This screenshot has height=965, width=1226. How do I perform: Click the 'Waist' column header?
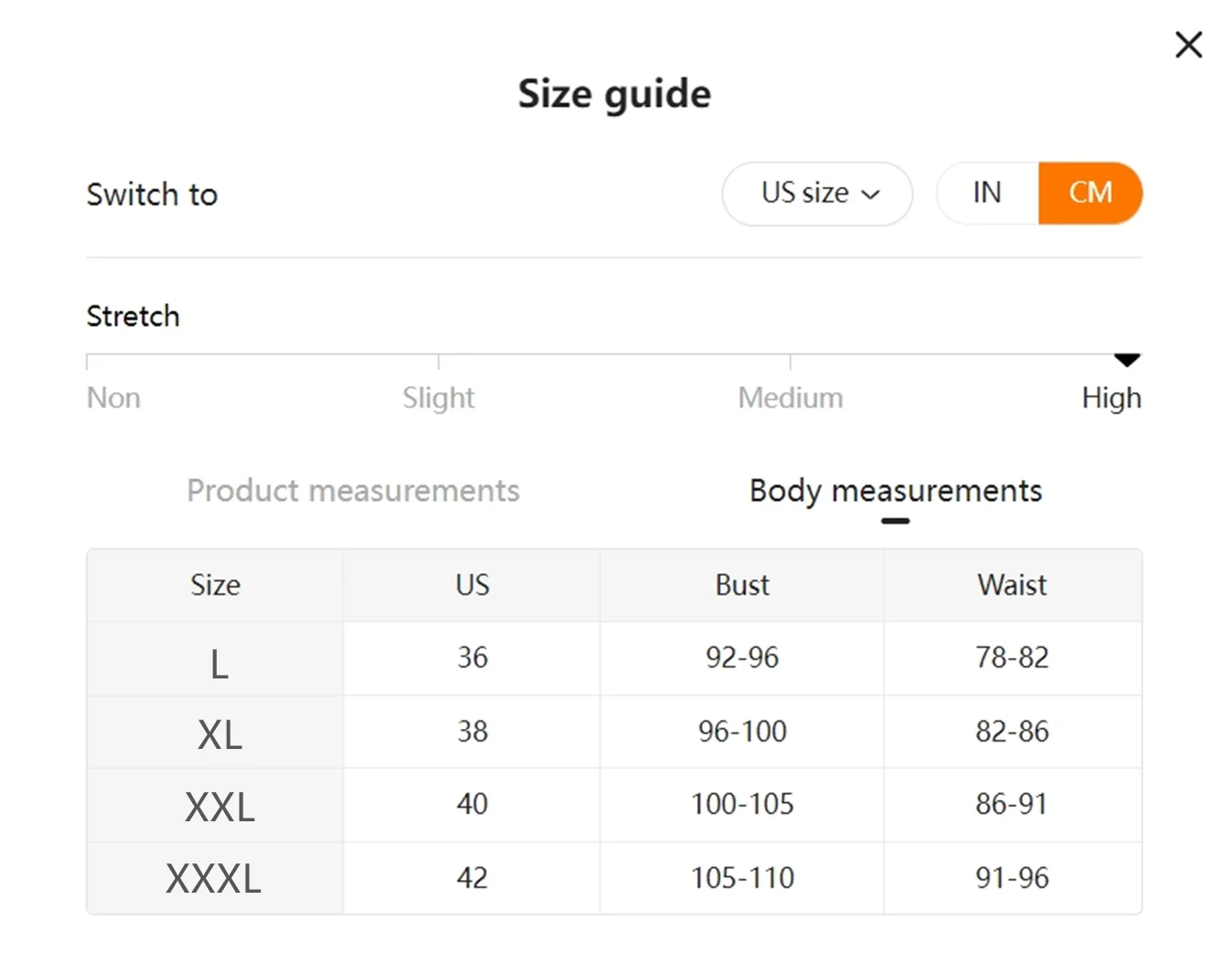click(x=1012, y=585)
